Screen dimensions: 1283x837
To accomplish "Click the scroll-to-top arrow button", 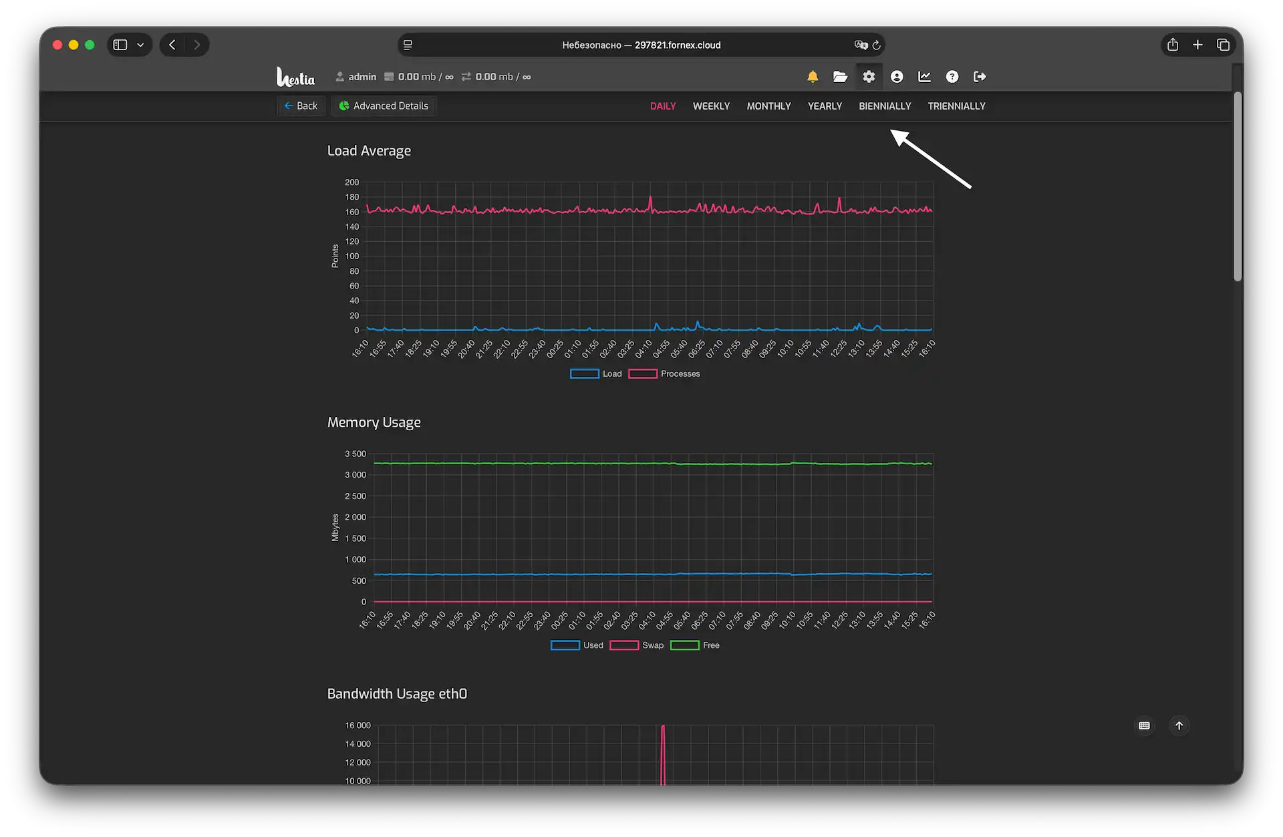I will (x=1179, y=725).
